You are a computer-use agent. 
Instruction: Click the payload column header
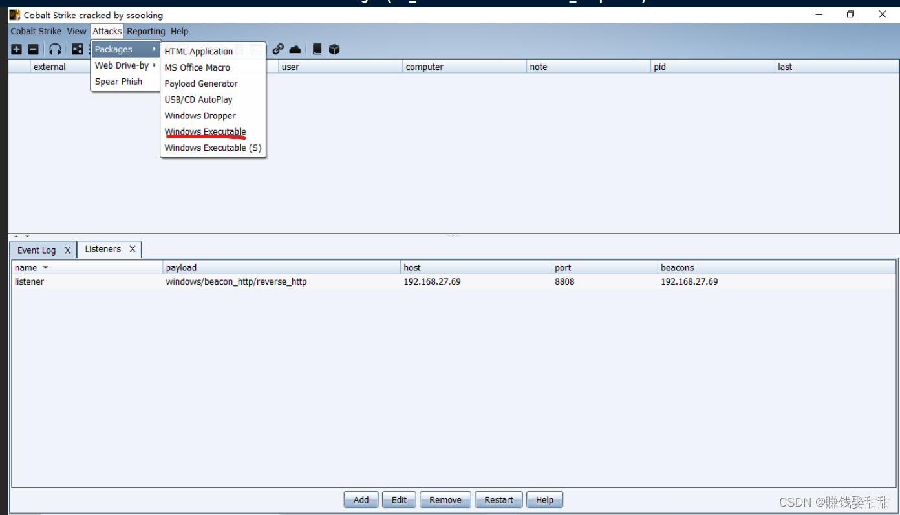click(281, 268)
